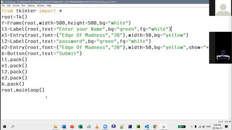Screen dimensions: 232x130
Task: Switch to Zoom in taskbar
Action: [x=105, y=127]
